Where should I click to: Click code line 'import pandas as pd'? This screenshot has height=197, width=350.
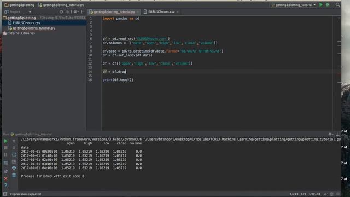121,18
